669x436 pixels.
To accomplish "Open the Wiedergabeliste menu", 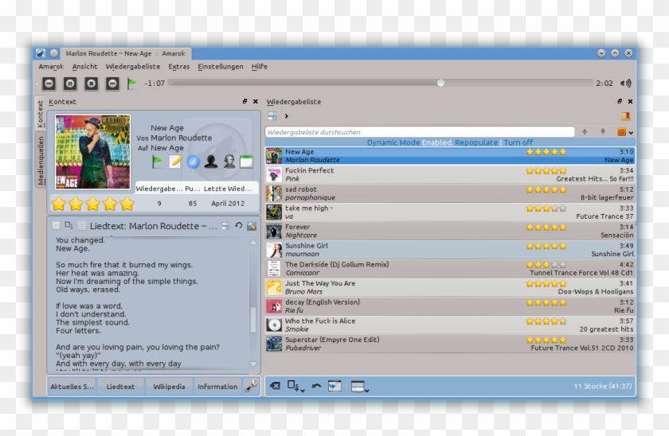I will tap(133, 67).
